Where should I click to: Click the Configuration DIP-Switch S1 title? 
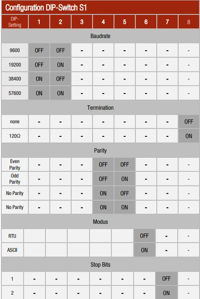coord(46,7)
